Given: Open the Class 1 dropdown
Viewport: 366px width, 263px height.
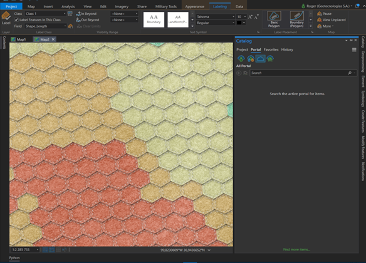Looking at the screenshot, I should (x=45, y=14).
